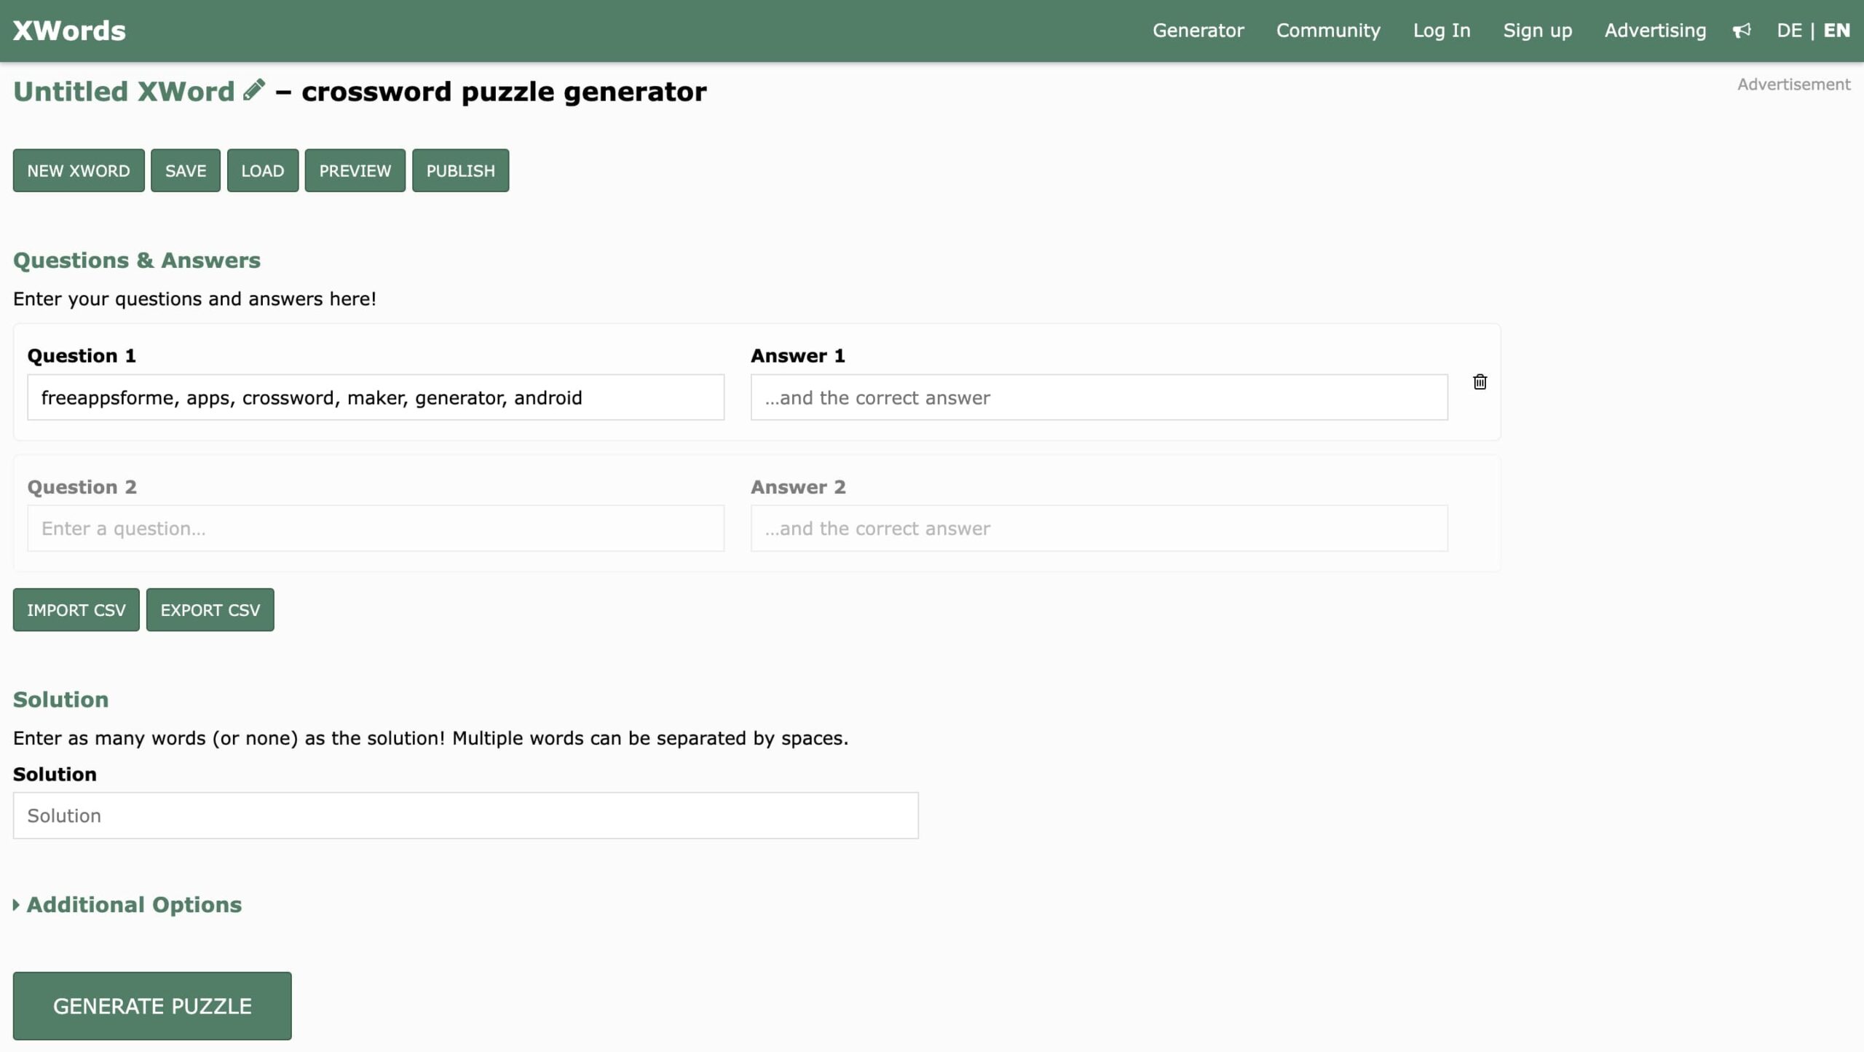Viewport: 1864px width, 1052px height.
Task: Open the Sign up page
Action: 1538,31
